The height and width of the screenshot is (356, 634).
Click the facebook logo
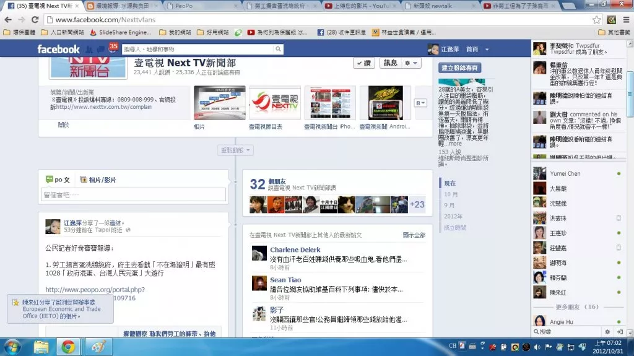(59, 50)
